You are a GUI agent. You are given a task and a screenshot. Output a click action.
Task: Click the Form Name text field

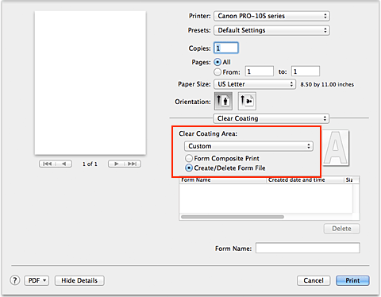point(308,248)
